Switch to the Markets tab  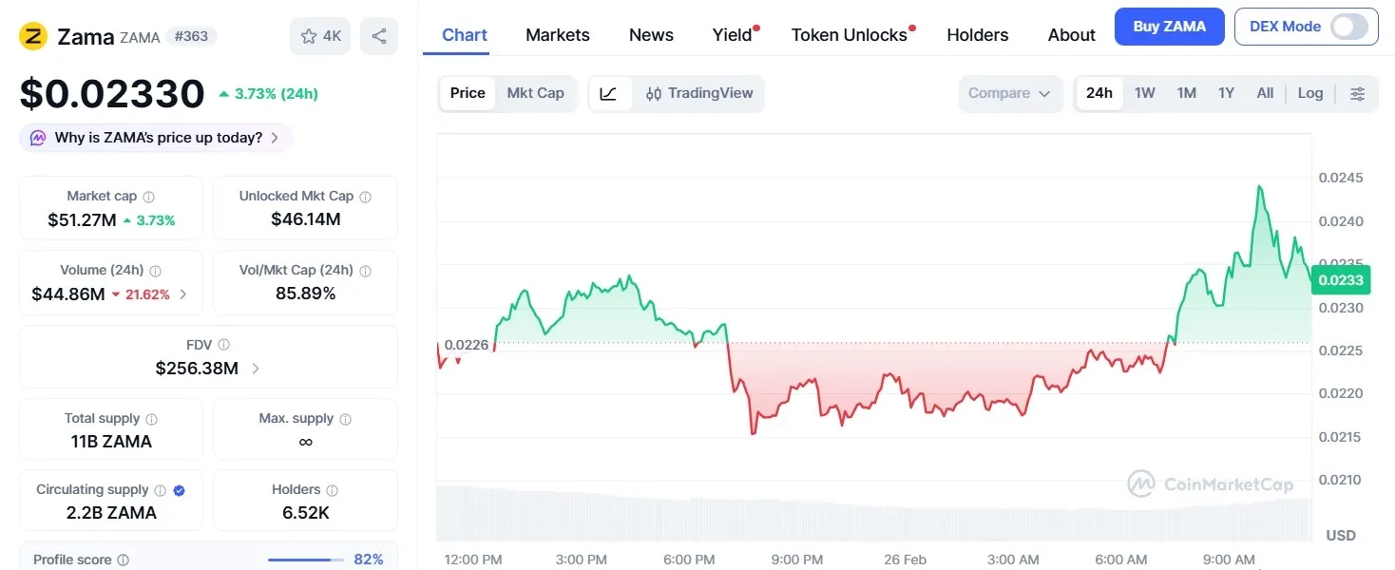[558, 34]
